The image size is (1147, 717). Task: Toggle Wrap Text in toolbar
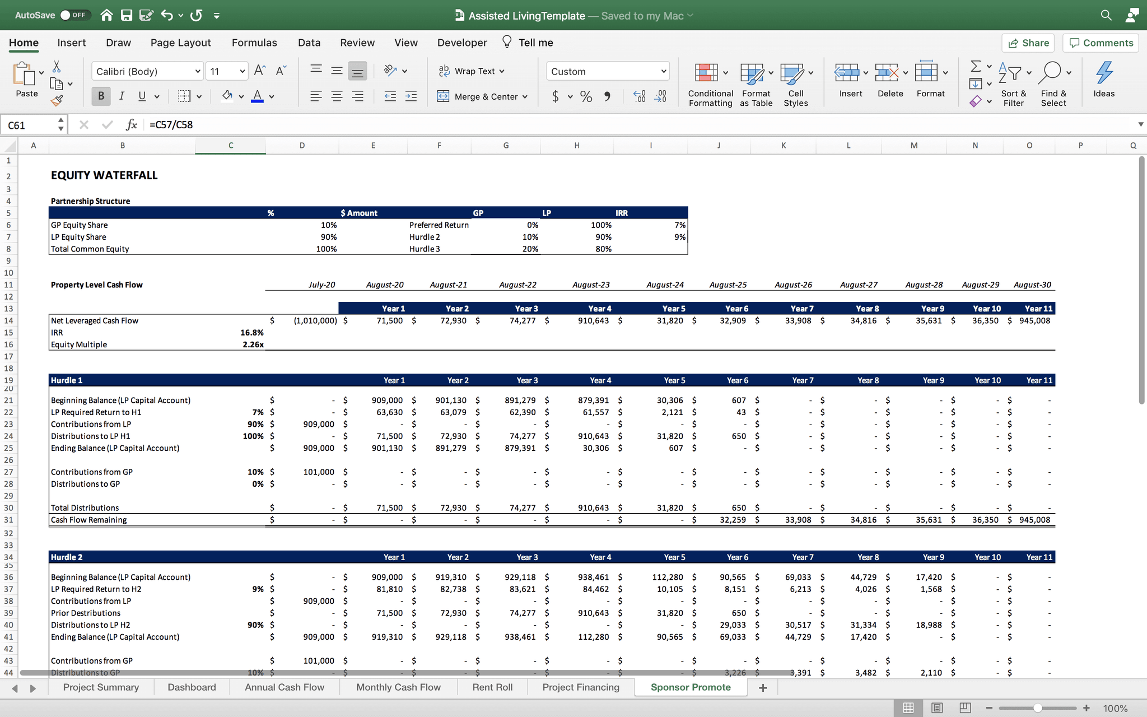470,70
